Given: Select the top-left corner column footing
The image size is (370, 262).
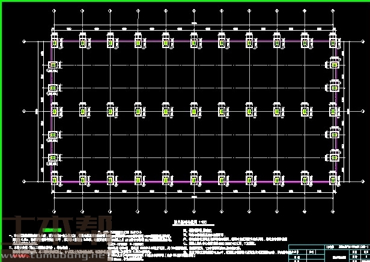Looking at the screenshot, I should [x=55, y=42].
